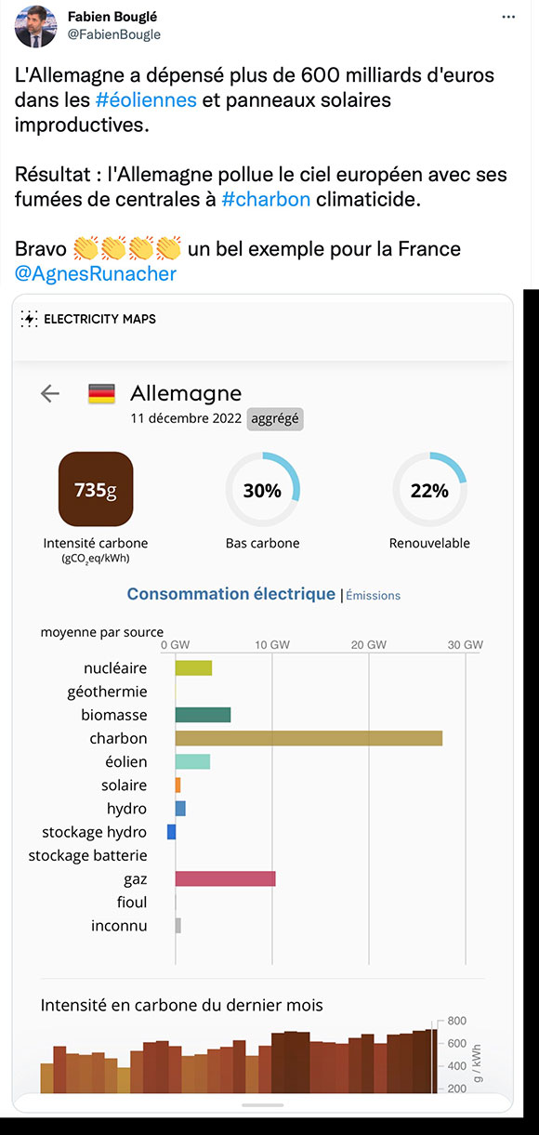Click the 30% Bas carbone gauge
The image size is (539, 1135).
[262, 490]
